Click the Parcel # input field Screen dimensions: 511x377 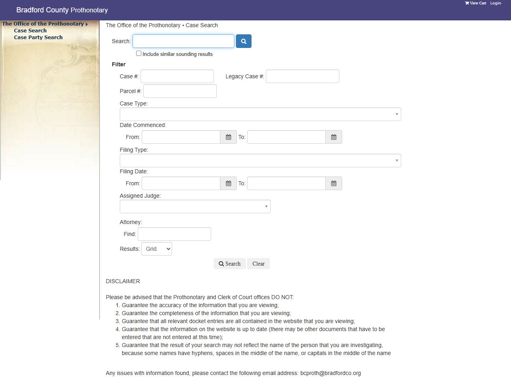click(x=180, y=91)
